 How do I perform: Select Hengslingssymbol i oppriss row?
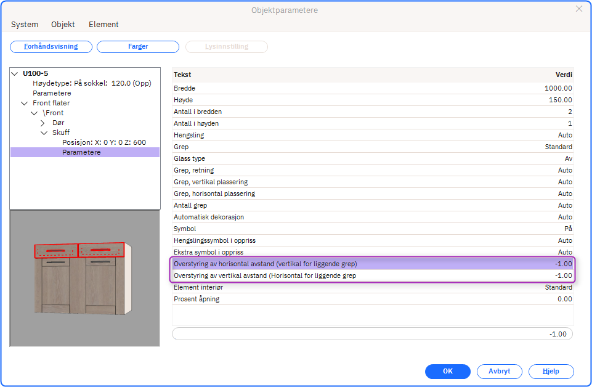pos(373,240)
